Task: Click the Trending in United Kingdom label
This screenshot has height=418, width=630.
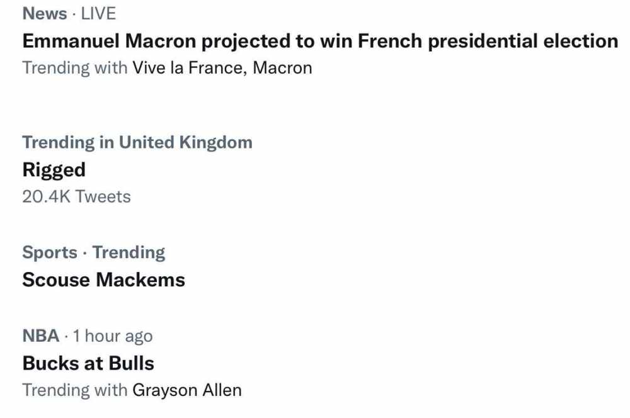Action: [137, 142]
